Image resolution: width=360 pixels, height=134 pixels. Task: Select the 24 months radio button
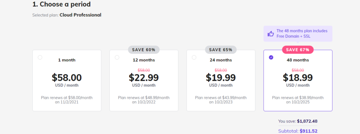point(194,57)
